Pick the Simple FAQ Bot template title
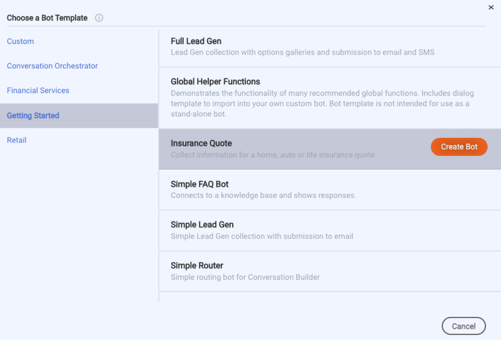The image size is (501, 340). 200,184
